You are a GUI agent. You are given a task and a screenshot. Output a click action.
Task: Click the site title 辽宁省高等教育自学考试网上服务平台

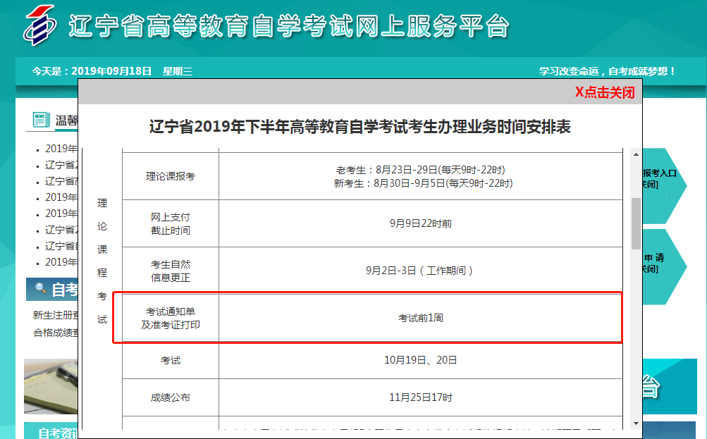pyautogui.click(x=289, y=27)
